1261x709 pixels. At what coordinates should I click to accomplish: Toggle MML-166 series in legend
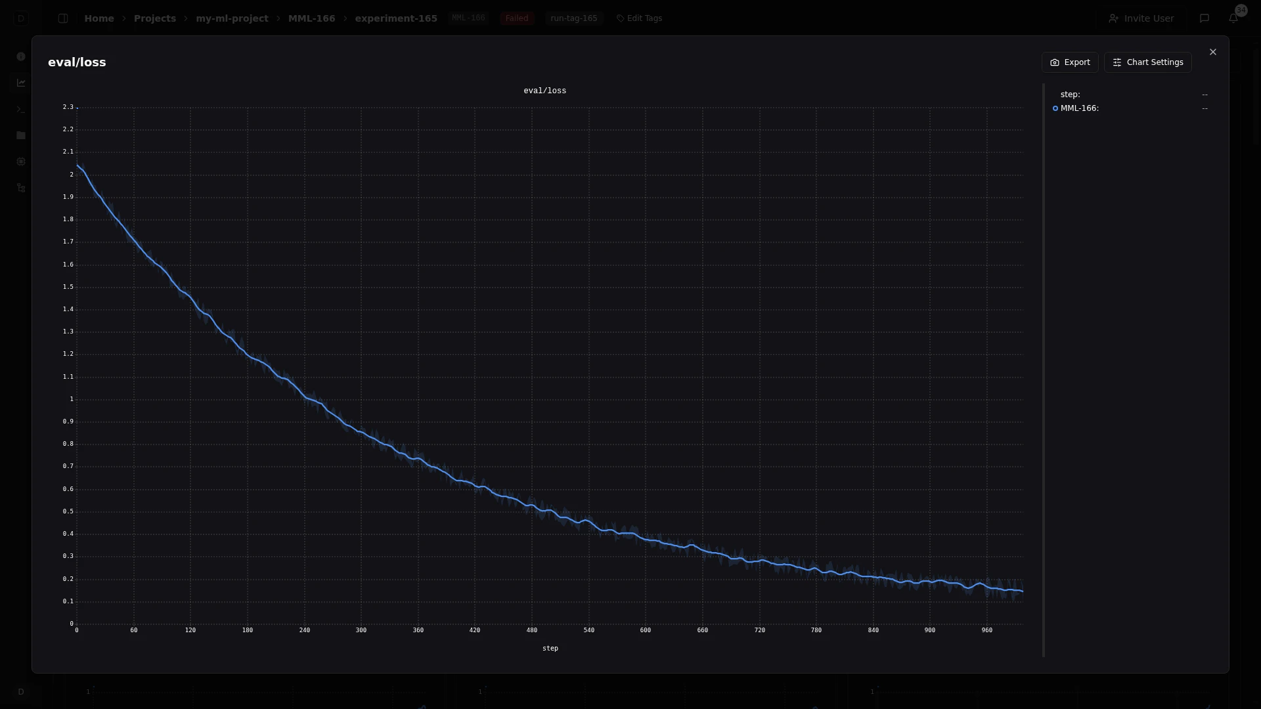(1078, 108)
